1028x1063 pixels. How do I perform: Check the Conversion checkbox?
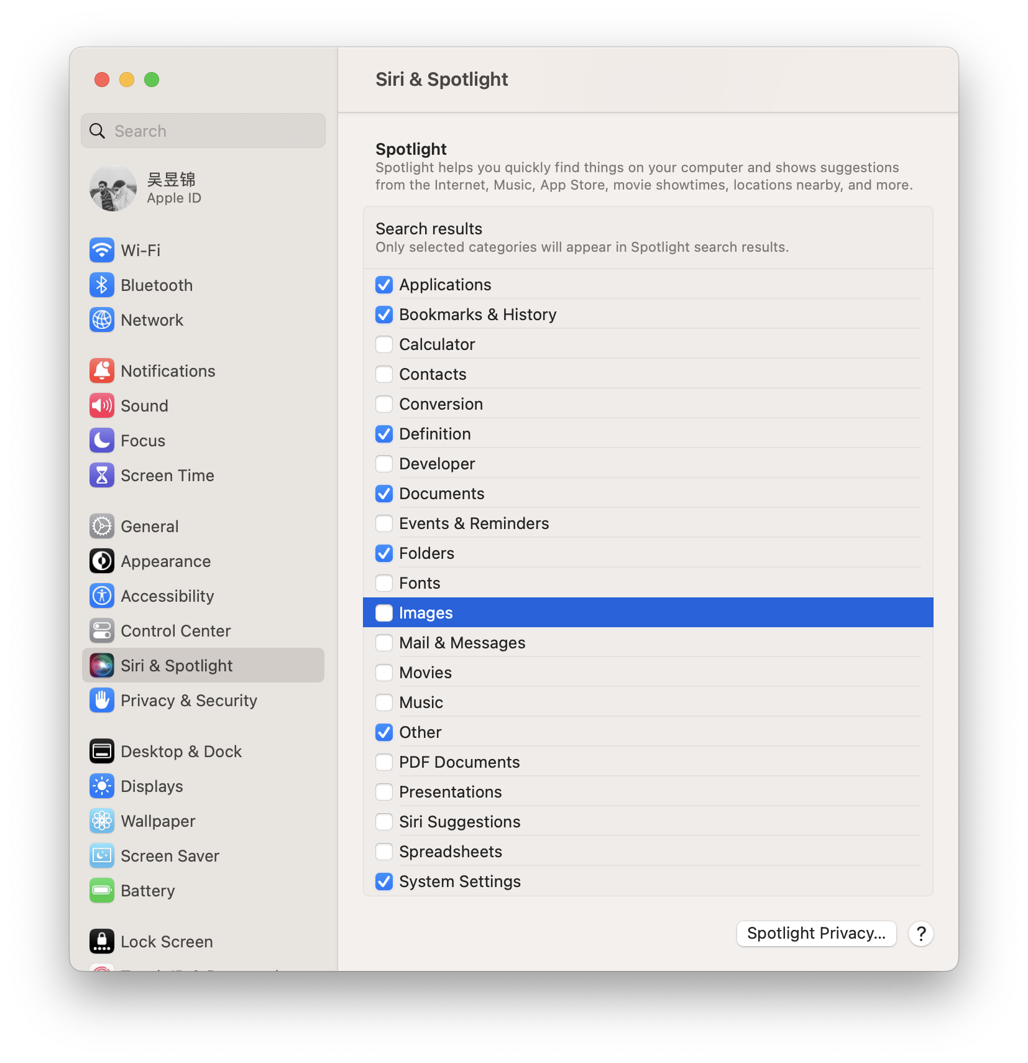click(x=384, y=404)
